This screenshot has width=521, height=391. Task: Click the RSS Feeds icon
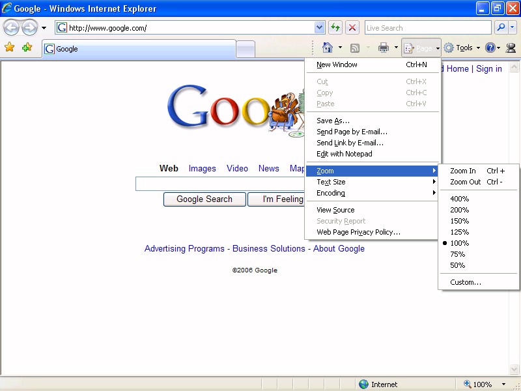coord(355,48)
